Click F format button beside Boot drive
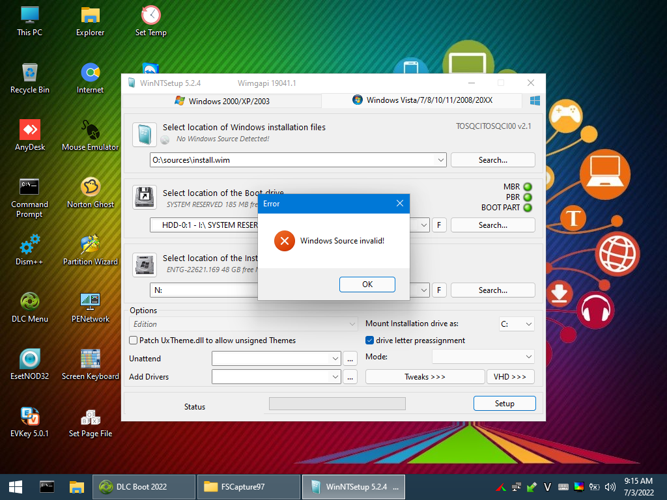The image size is (667, 500). [x=439, y=225]
